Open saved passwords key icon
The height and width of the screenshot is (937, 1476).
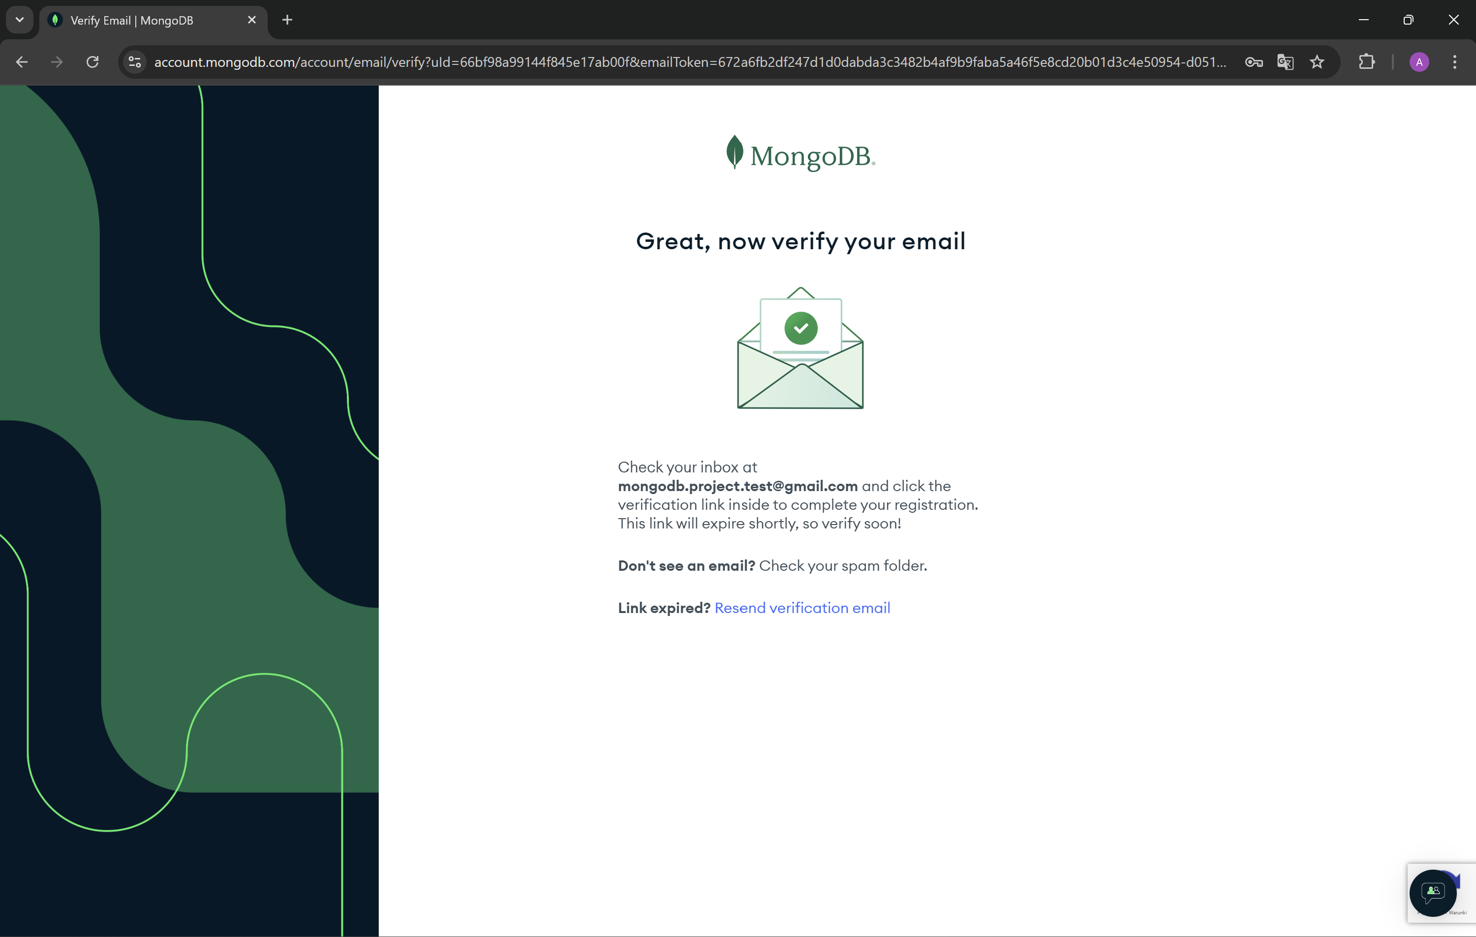(1254, 62)
